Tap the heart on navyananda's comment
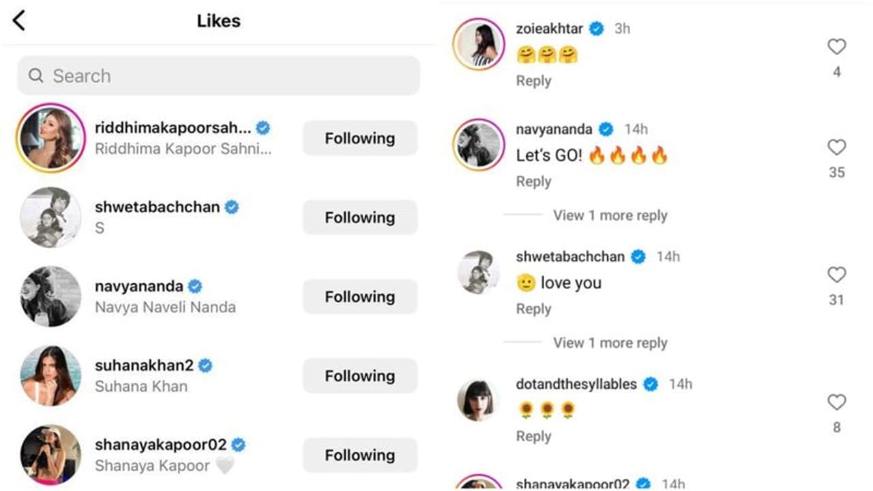This screenshot has width=873, height=491. click(x=836, y=147)
